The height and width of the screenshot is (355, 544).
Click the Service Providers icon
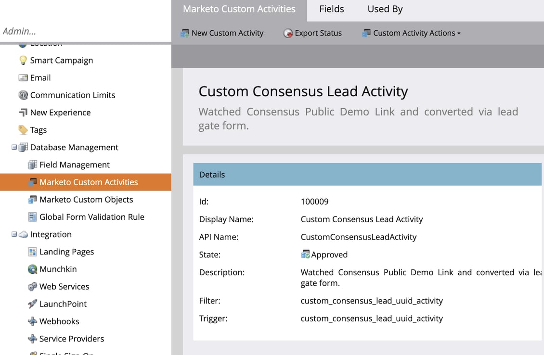[32, 339]
